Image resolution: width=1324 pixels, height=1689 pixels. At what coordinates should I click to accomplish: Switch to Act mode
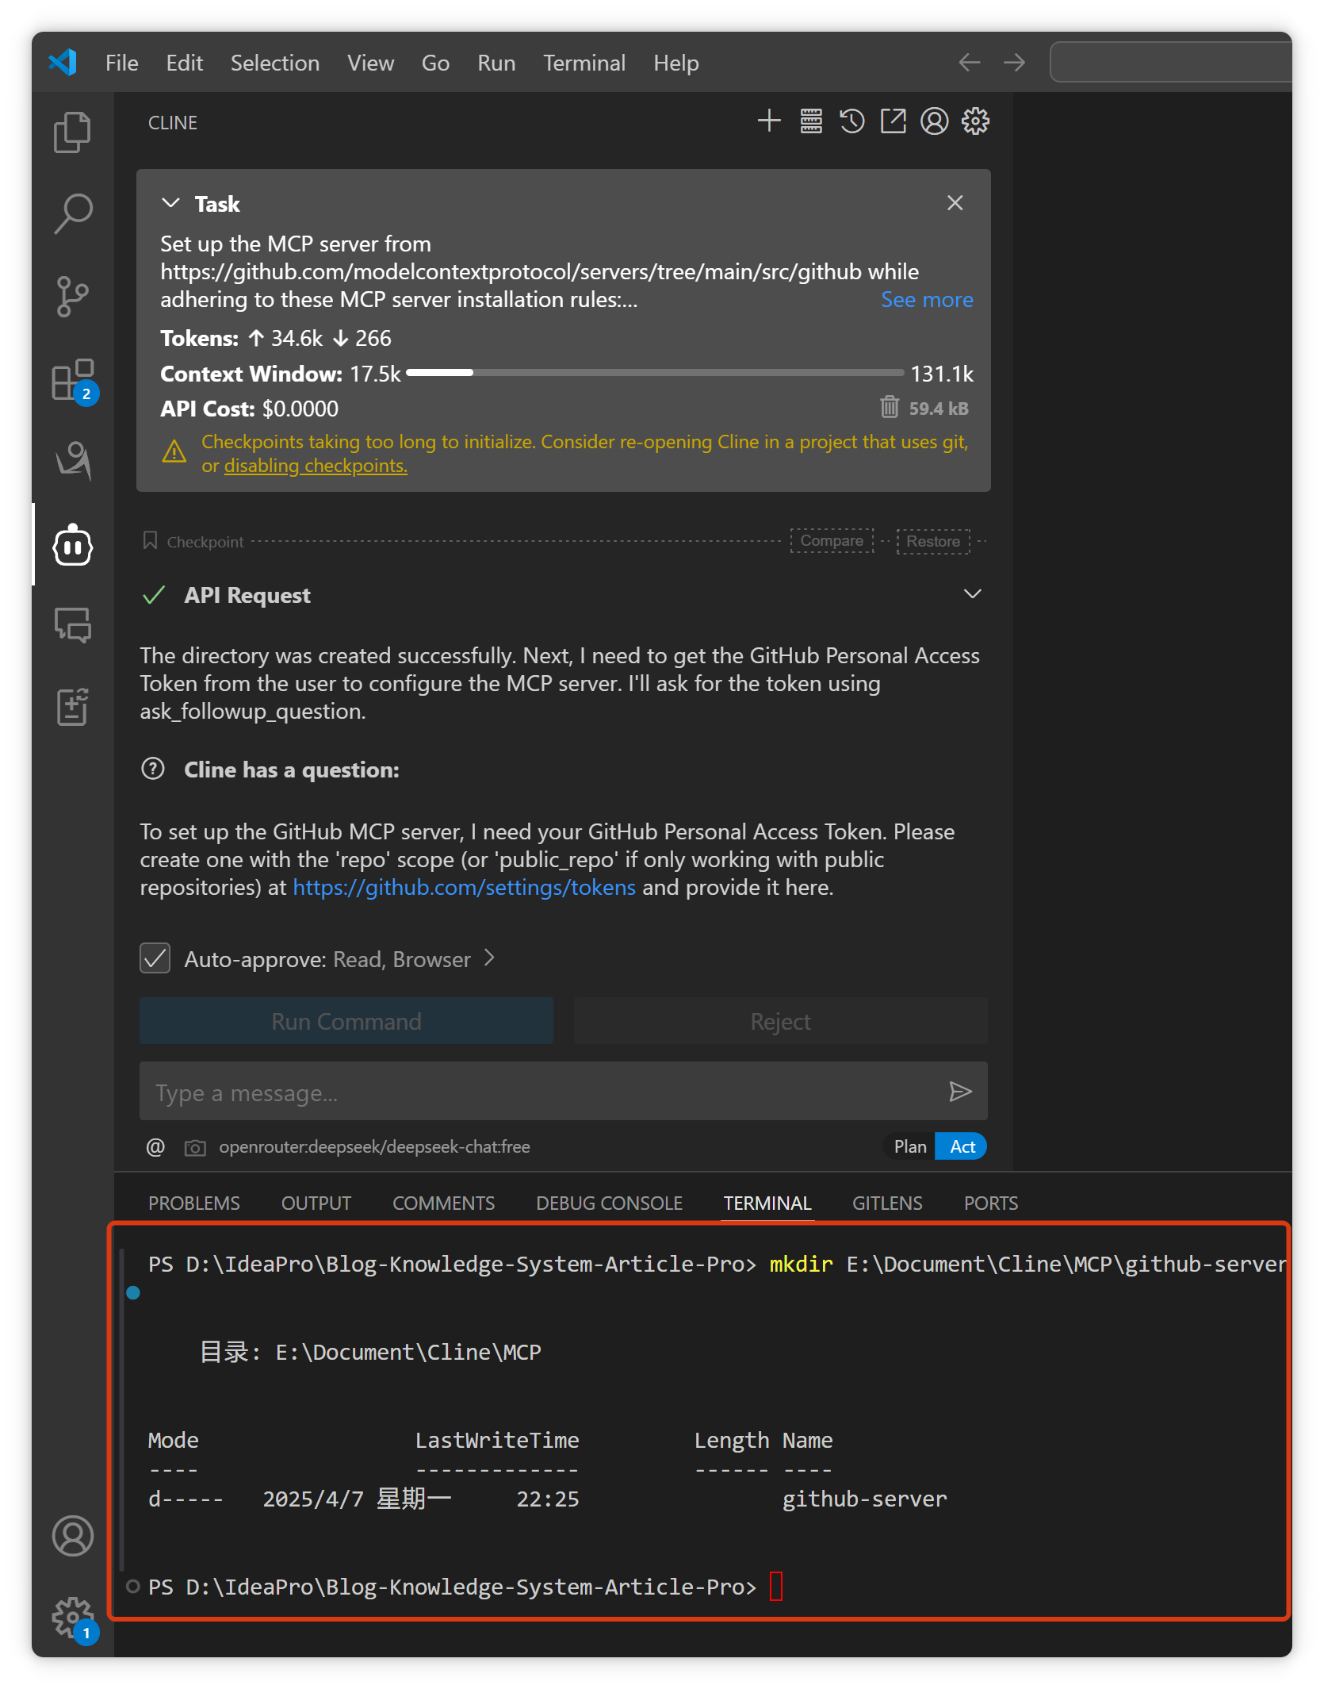[962, 1146]
